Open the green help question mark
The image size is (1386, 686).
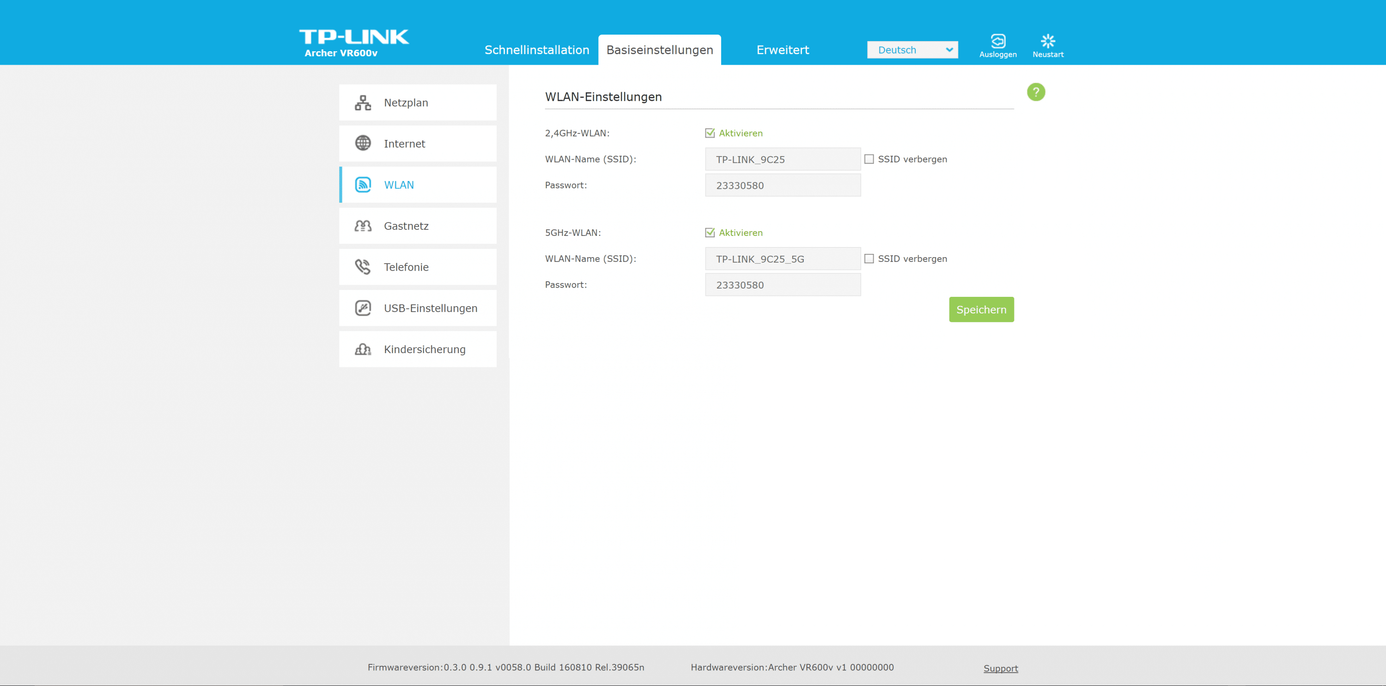1035,92
